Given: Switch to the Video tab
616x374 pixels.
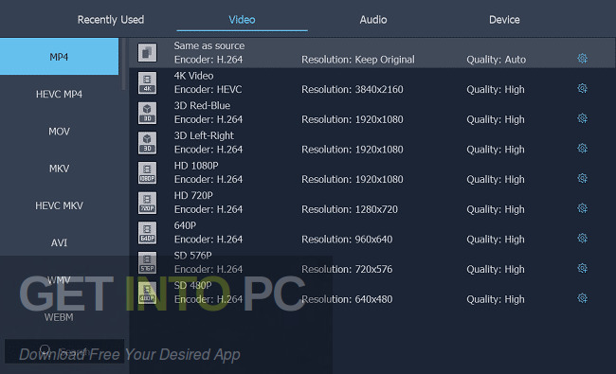Looking at the screenshot, I should pyautogui.click(x=242, y=20).
